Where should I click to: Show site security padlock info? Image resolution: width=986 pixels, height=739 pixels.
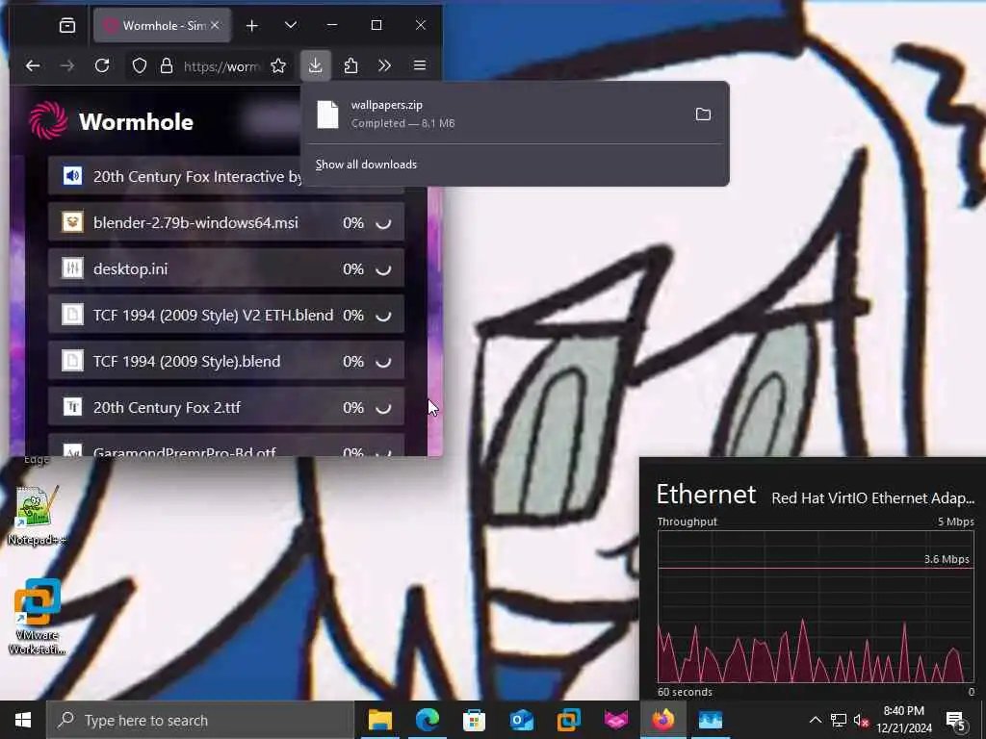pos(166,65)
